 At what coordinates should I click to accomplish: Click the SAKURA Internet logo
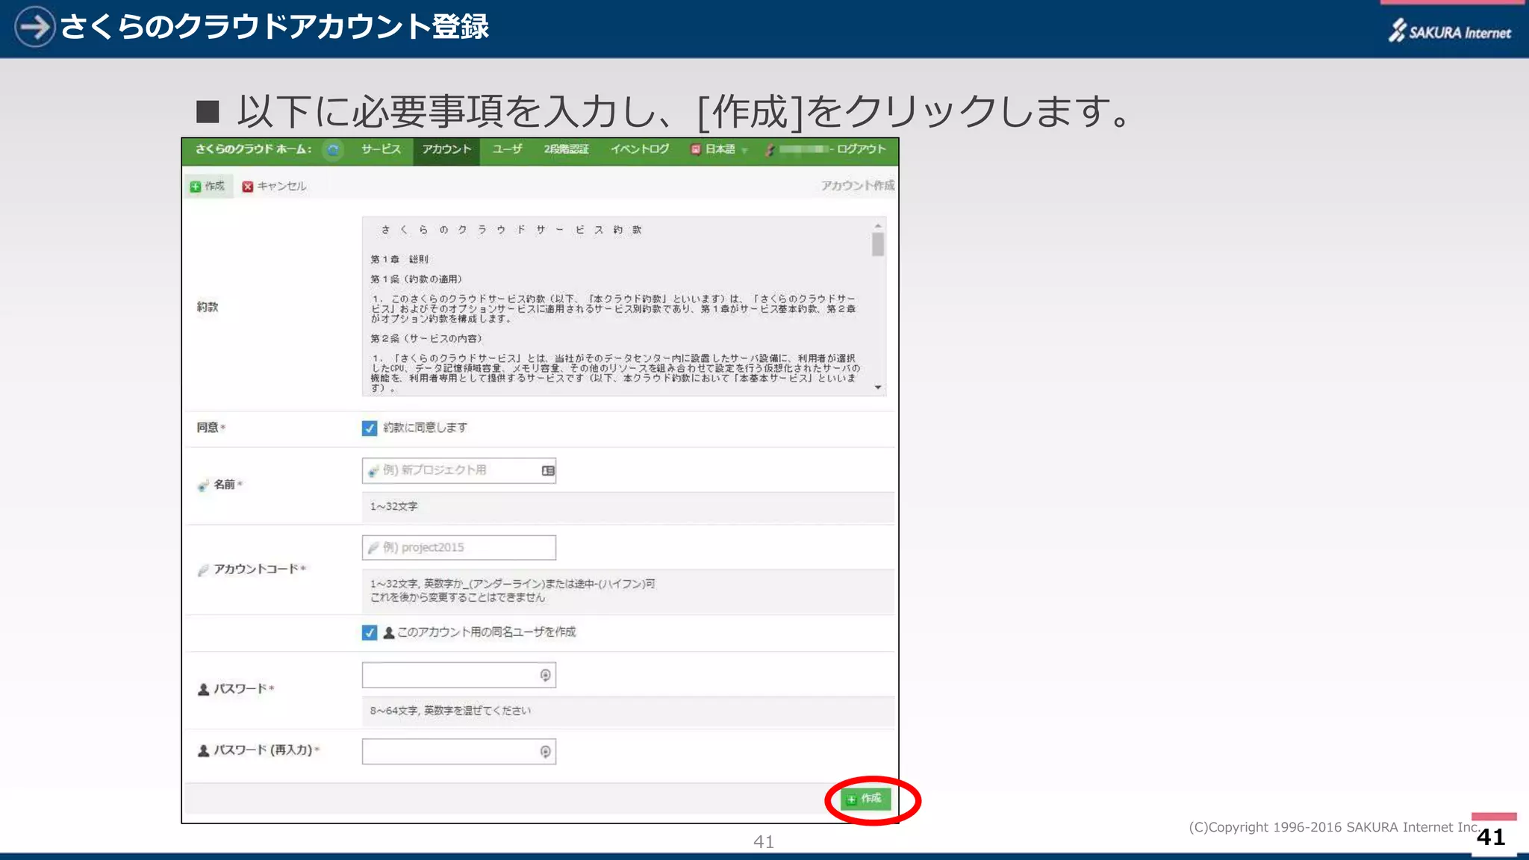coord(1450,31)
